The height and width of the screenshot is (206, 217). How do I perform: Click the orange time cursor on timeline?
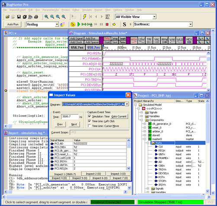coord(123,48)
